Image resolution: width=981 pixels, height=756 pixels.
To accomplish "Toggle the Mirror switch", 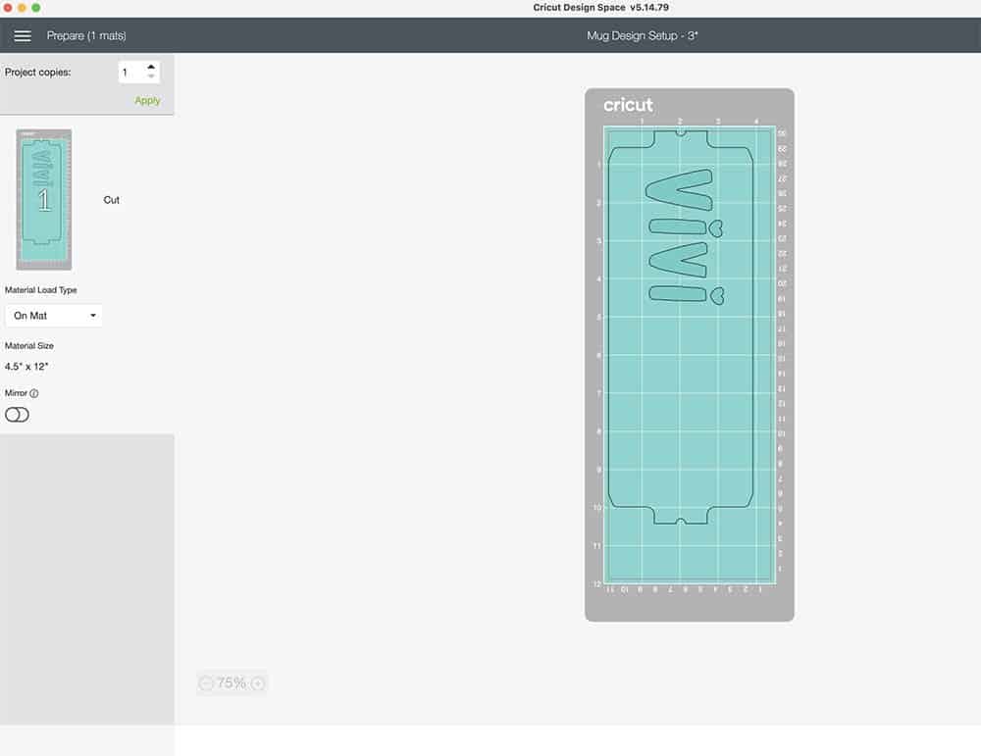I will (x=17, y=415).
